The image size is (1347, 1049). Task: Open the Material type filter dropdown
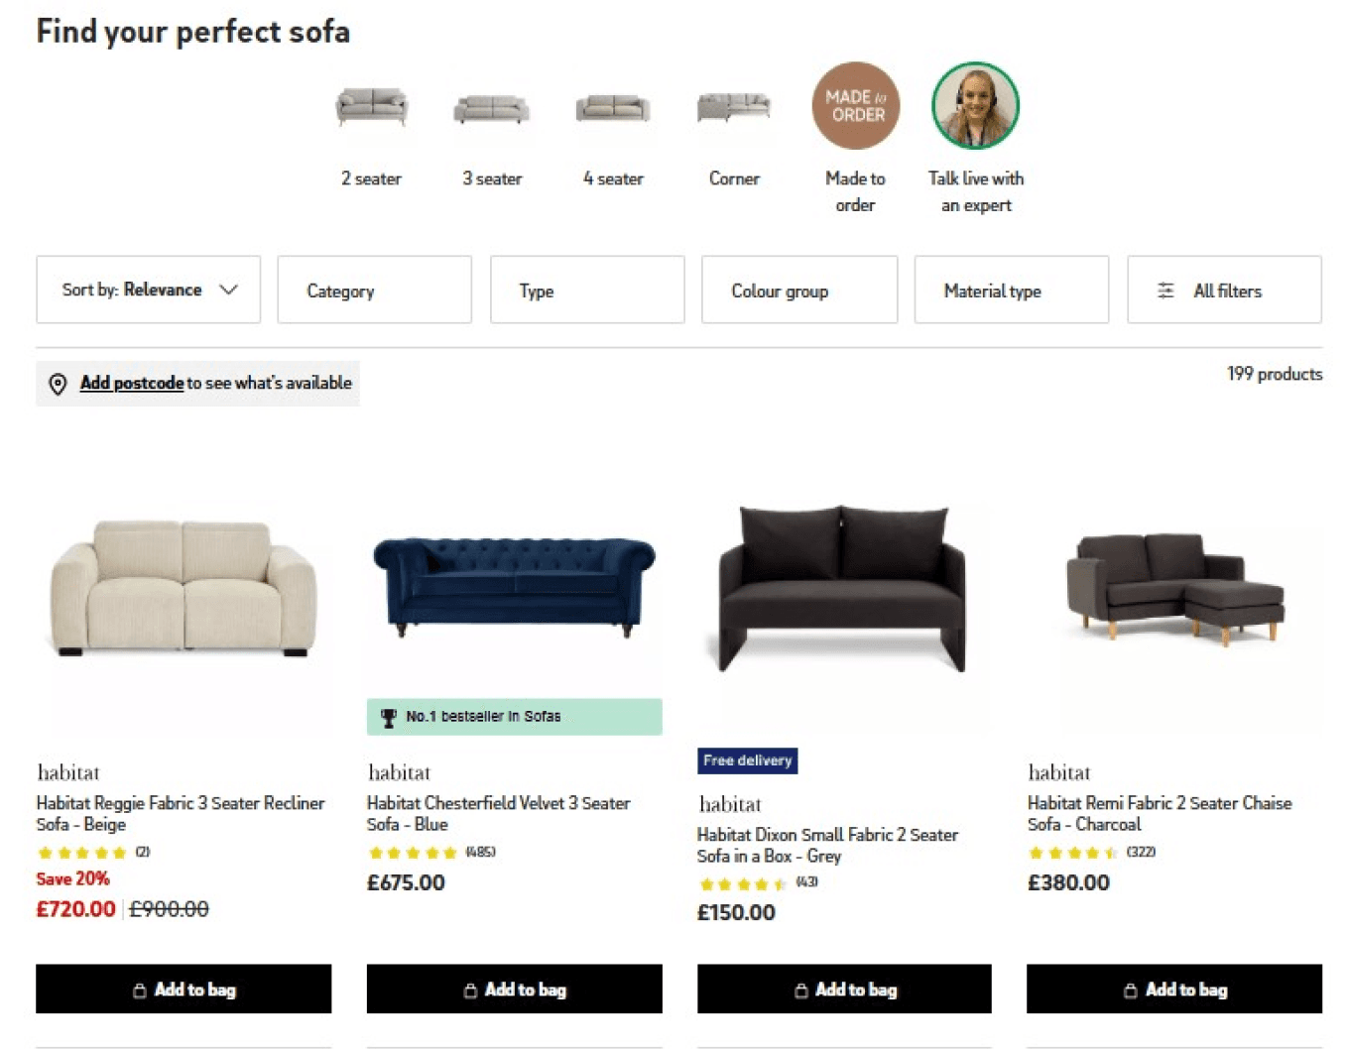(x=1011, y=290)
